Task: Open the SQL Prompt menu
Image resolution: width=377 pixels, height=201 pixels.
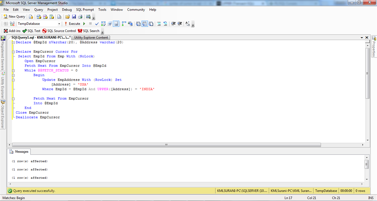Action: point(85,10)
